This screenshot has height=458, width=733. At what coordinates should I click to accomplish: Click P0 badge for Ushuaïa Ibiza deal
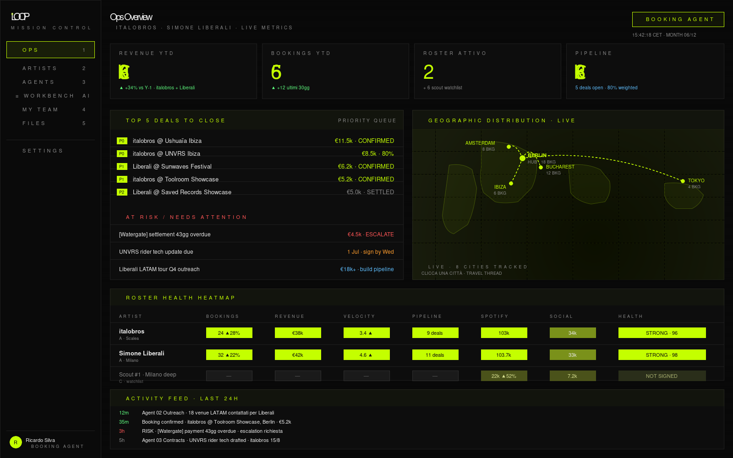(x=122, y=141)
